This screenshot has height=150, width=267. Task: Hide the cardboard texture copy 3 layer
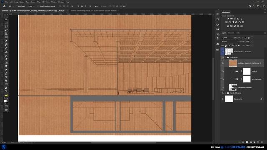[x=222, y=63]
